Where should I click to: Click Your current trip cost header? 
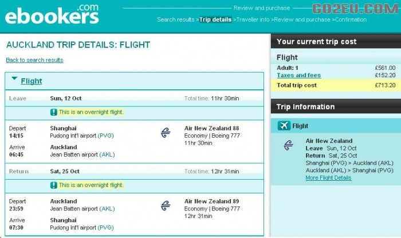coord(336,41)
